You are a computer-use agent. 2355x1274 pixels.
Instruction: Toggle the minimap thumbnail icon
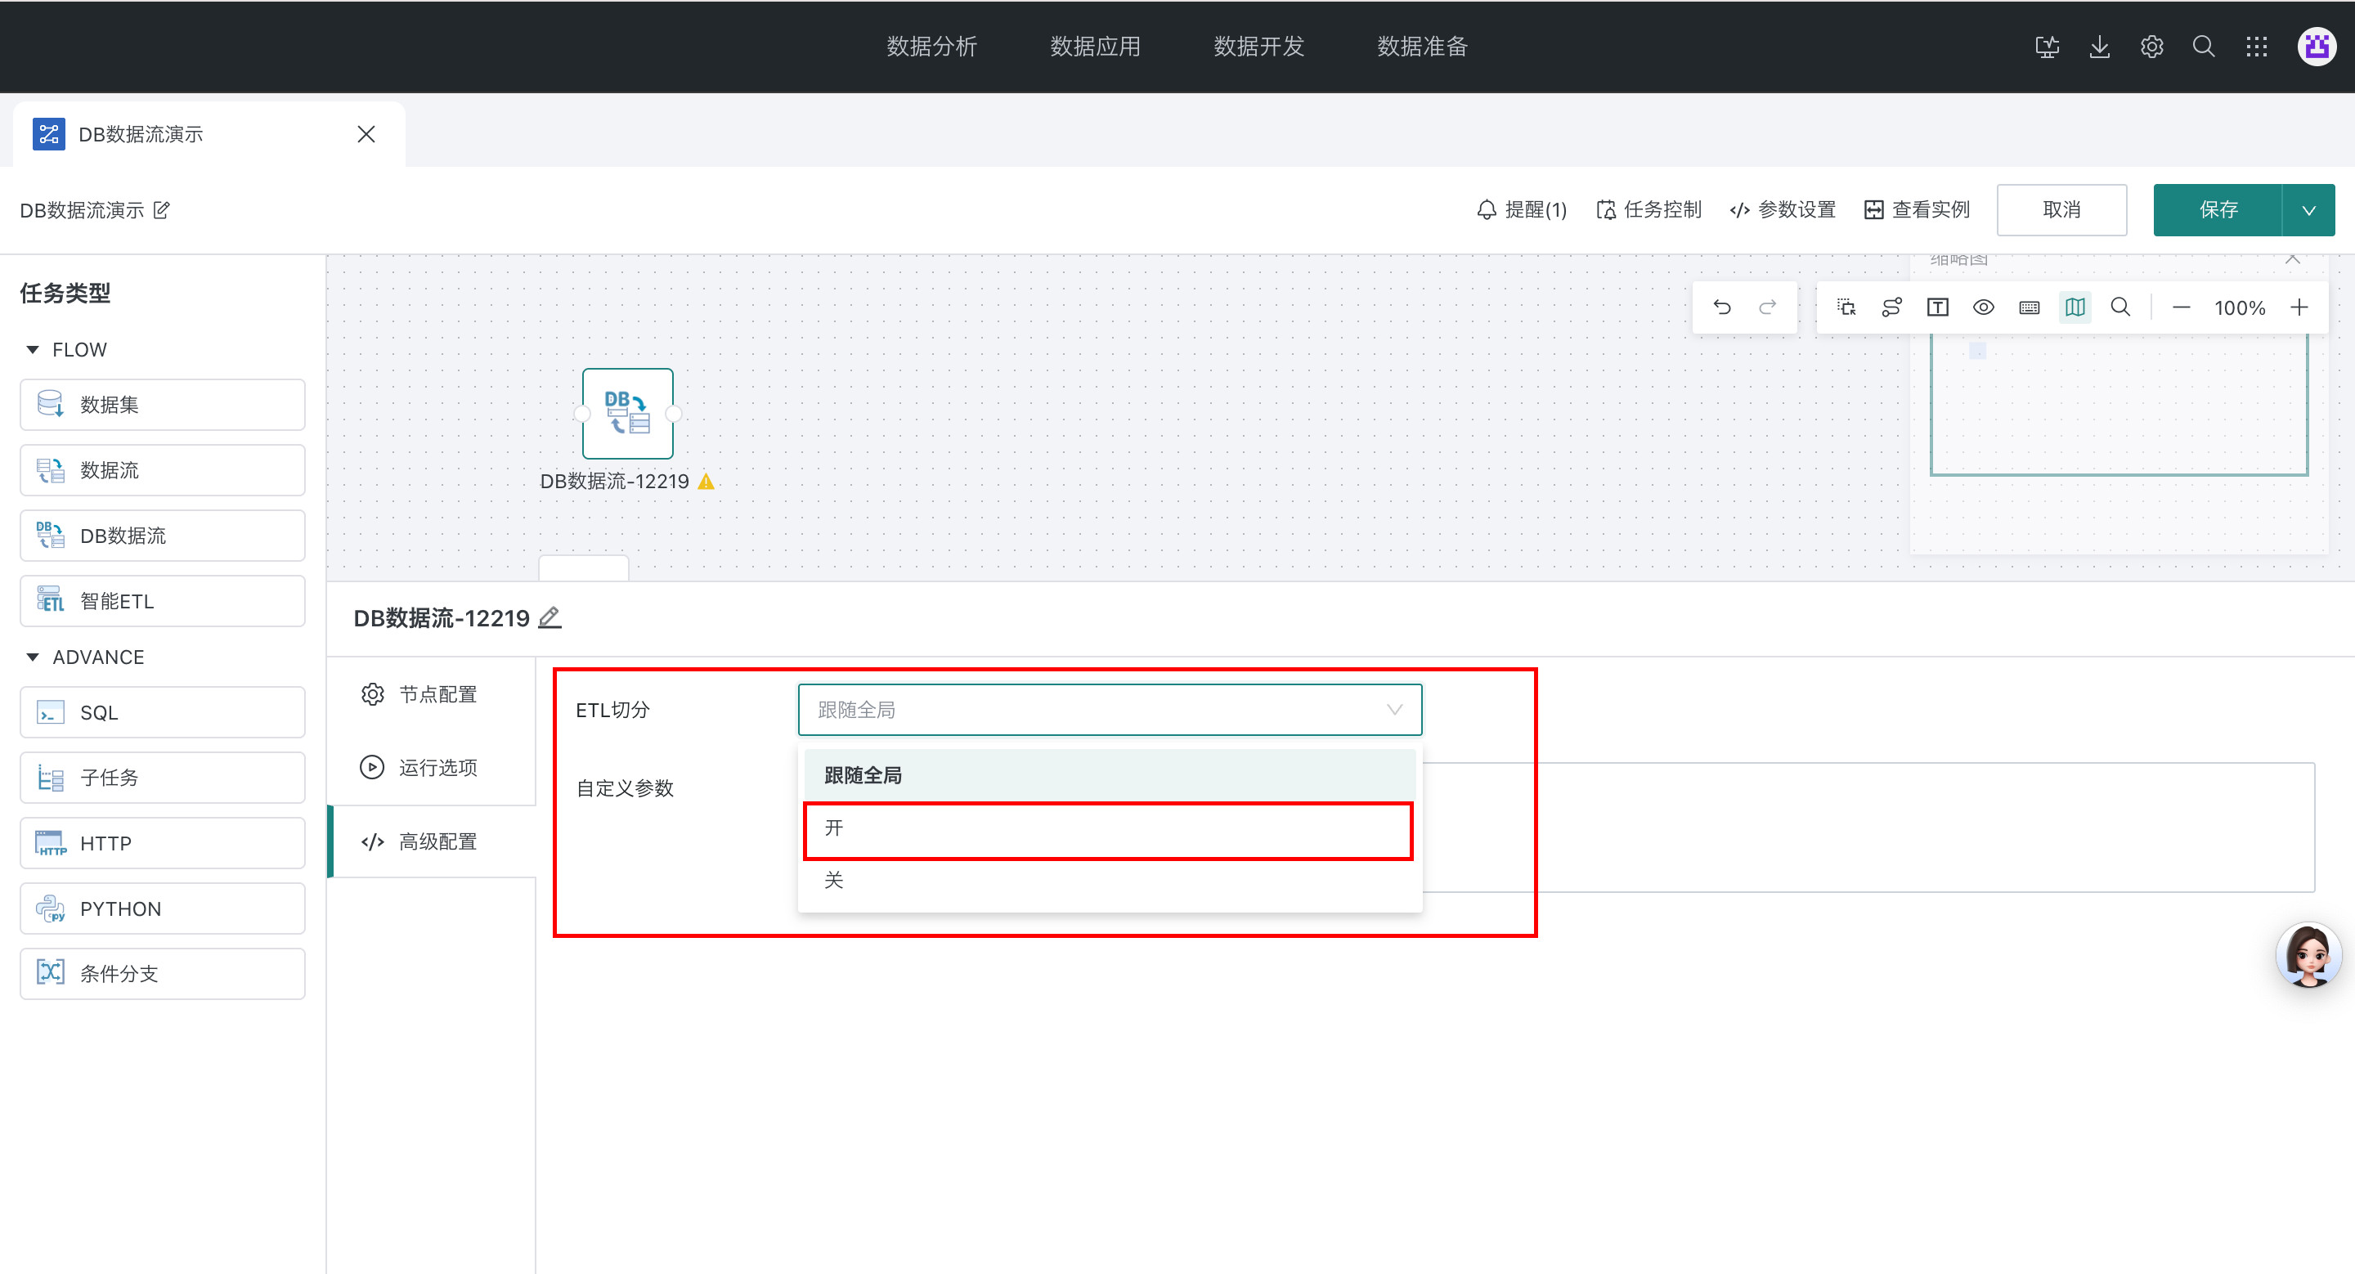click(x=2075, y=307)
